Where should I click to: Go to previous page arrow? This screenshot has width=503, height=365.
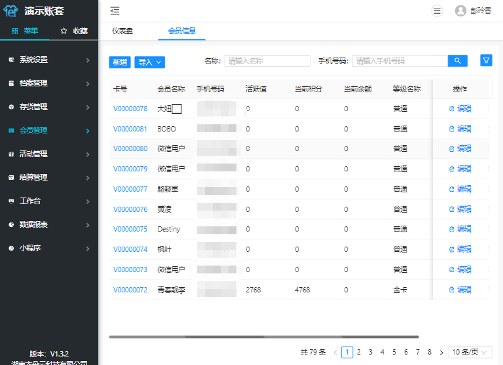(x=335, y=353)
